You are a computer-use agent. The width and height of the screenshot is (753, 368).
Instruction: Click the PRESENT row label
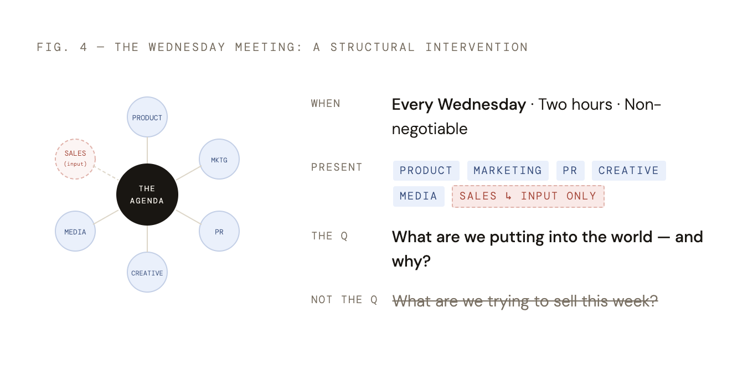(x=337, y=167)
